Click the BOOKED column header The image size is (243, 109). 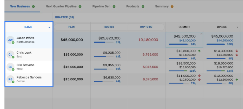coord(109,27)
